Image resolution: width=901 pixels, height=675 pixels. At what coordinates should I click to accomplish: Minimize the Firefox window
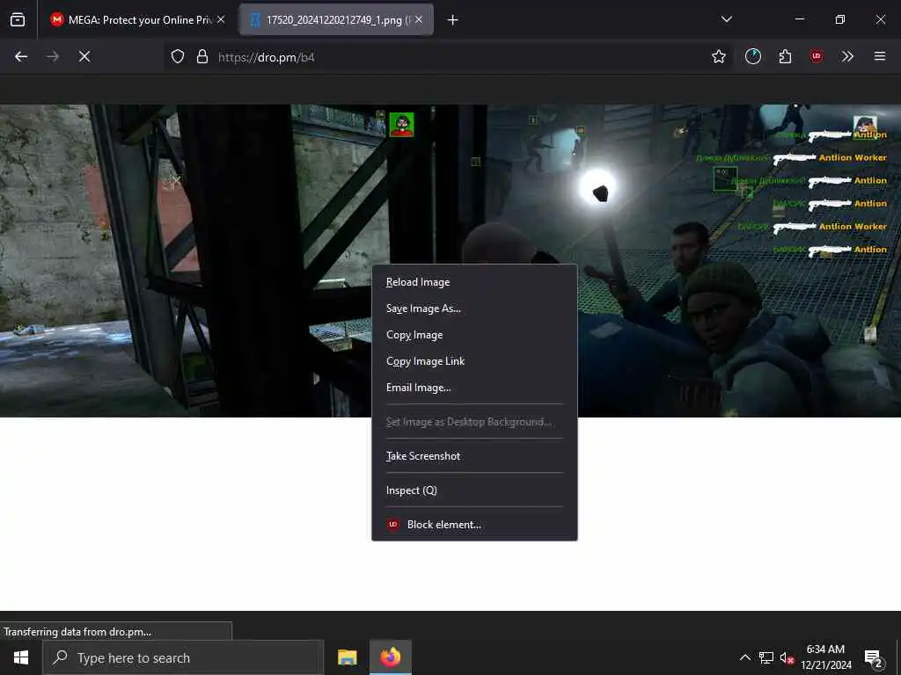[x=800, y=19]
